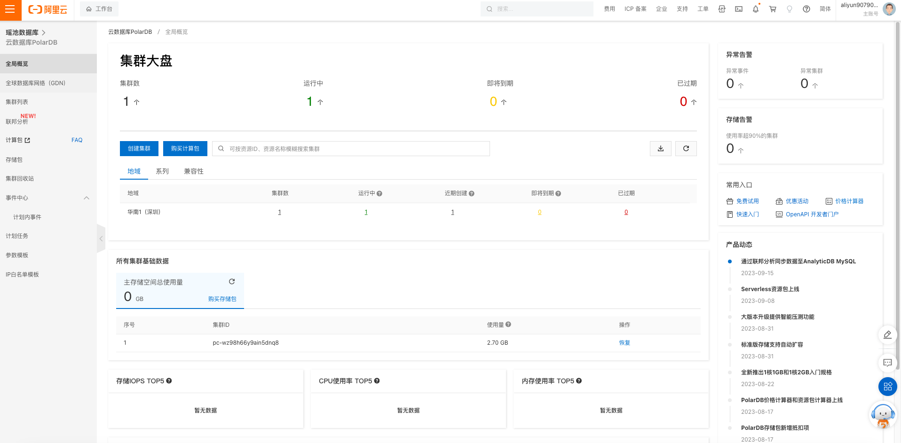
Task: Expand the 瑶池数据库 product switcher
Action: pyautogui.click(x=25, y=32)
